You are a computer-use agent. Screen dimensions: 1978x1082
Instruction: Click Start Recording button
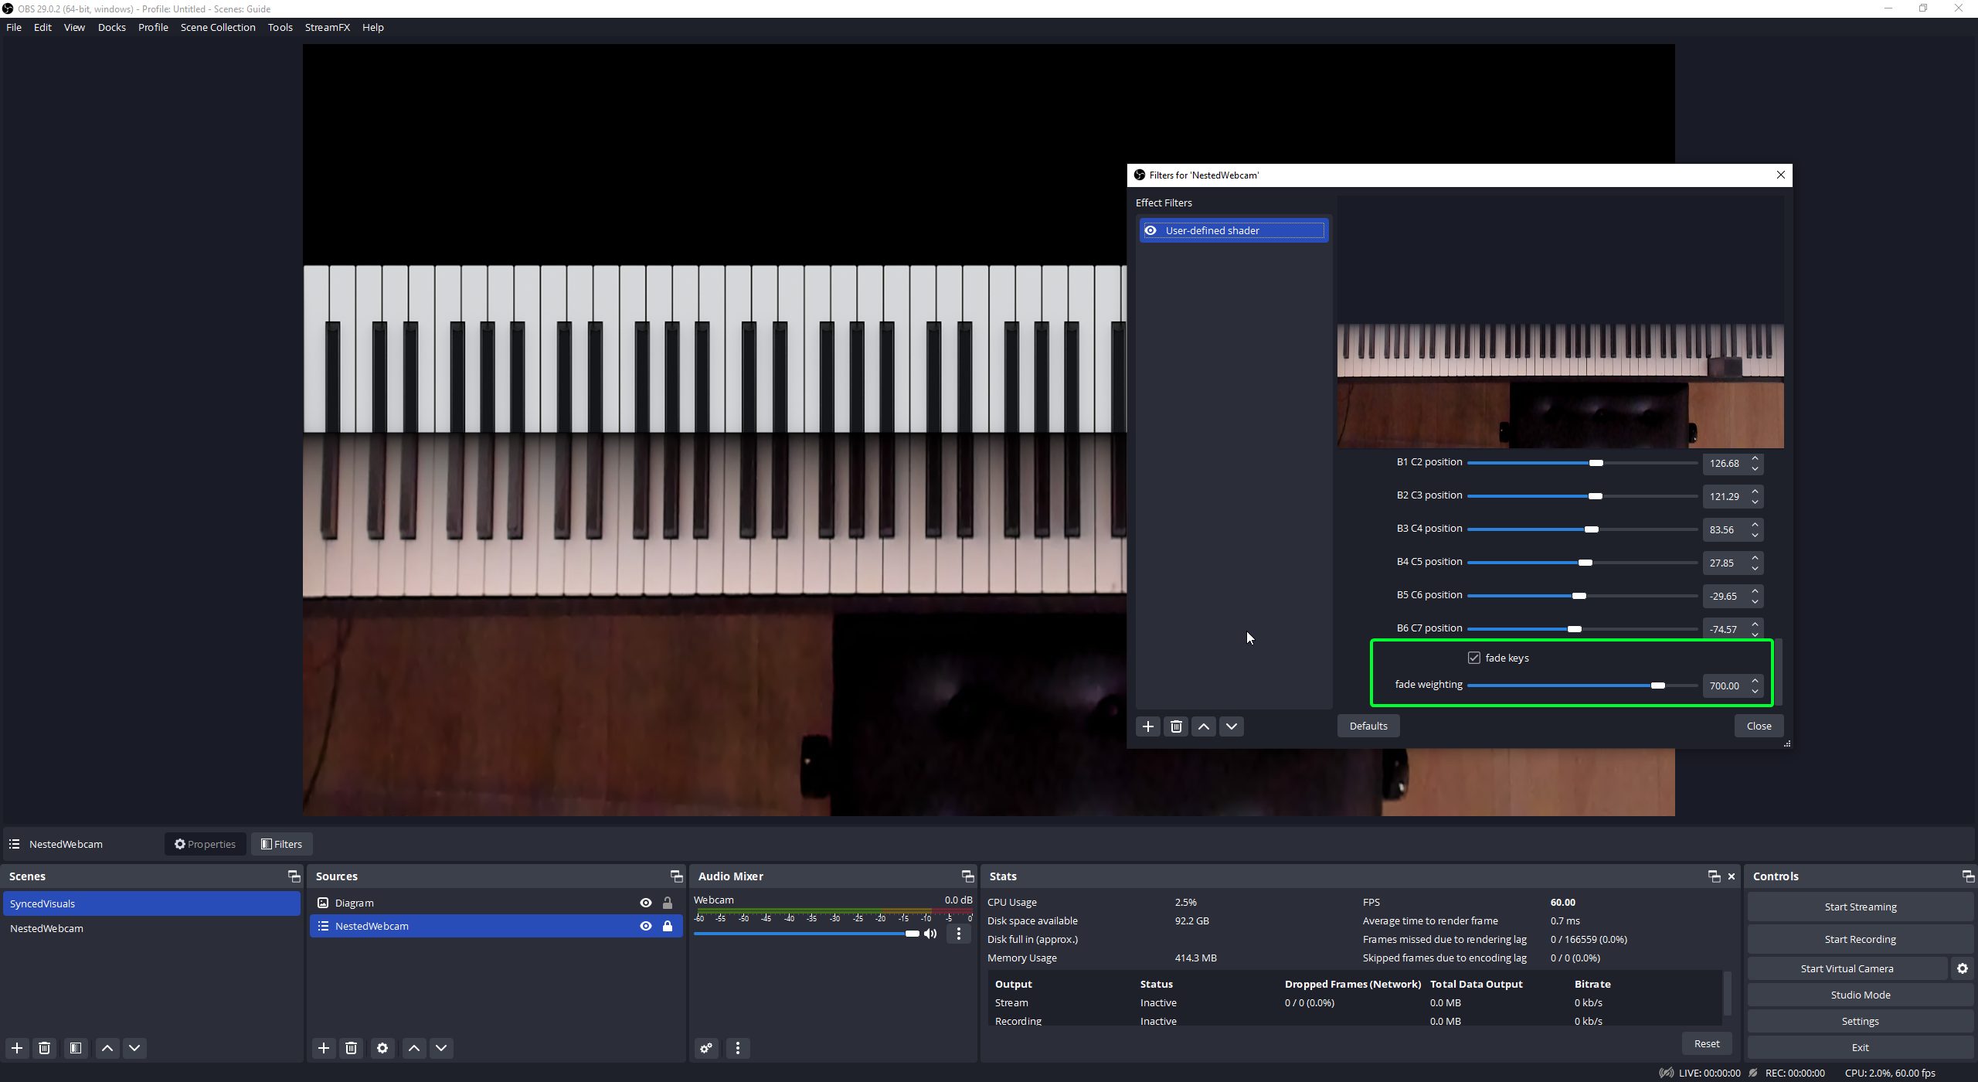[x=1860, y=939]
